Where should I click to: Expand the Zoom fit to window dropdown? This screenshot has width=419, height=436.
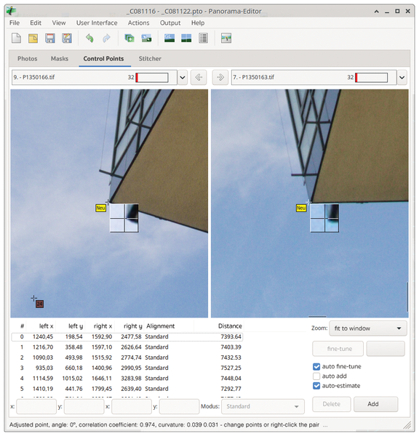click(368, 328)
